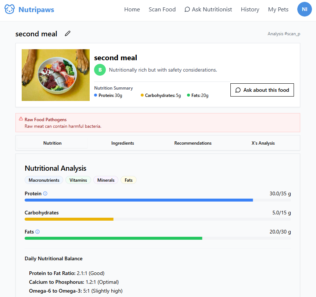This screenshot has width=316, height=297.
Task: Select the Fats filter chip
Action: 129,180
